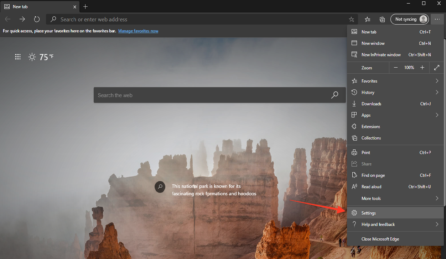Screen dimensions: 446x259
Task: Click the Not syncing profile toggle
Action: 409,19
